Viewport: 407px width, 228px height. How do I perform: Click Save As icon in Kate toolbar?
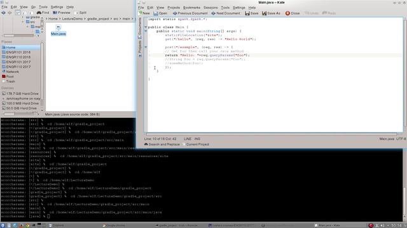pyautogui.click(x=265, y=13)
